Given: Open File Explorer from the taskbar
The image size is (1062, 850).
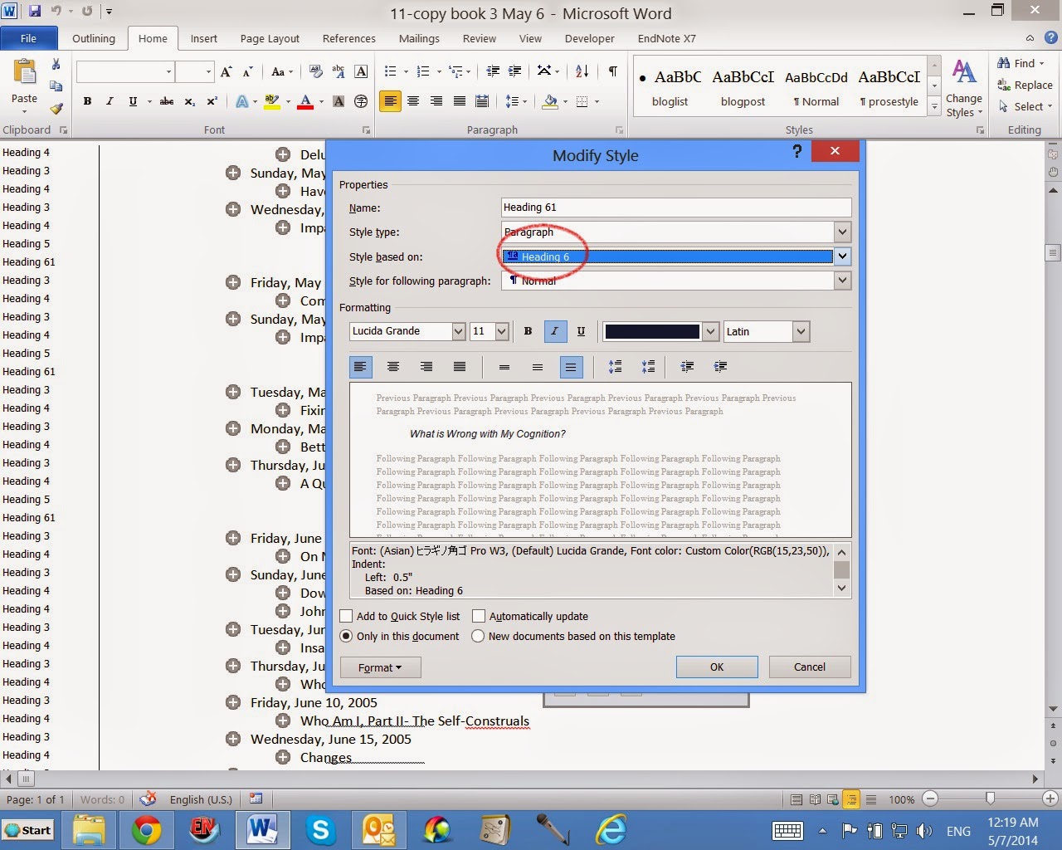Looking at the screenshot, I should (88, 830).
